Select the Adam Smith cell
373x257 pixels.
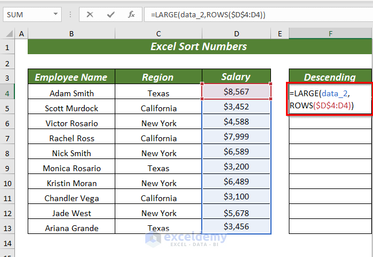(71, 93)
